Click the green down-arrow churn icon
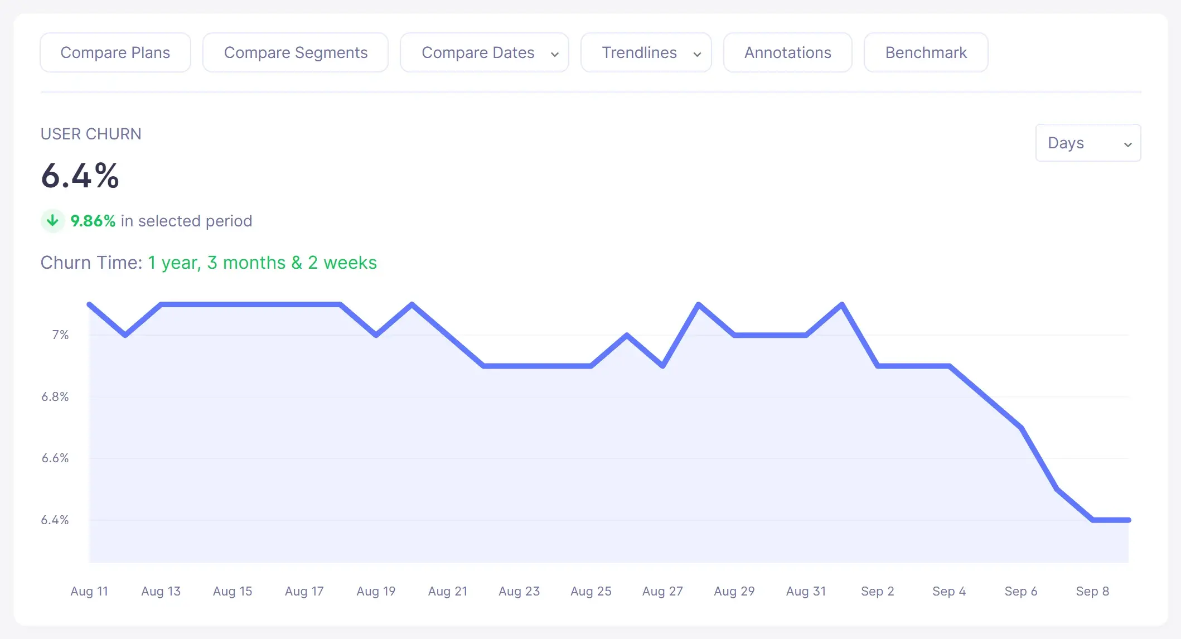Image resolution: width=1181 pixels, height=639 pixels. click(x=52, y=221)
